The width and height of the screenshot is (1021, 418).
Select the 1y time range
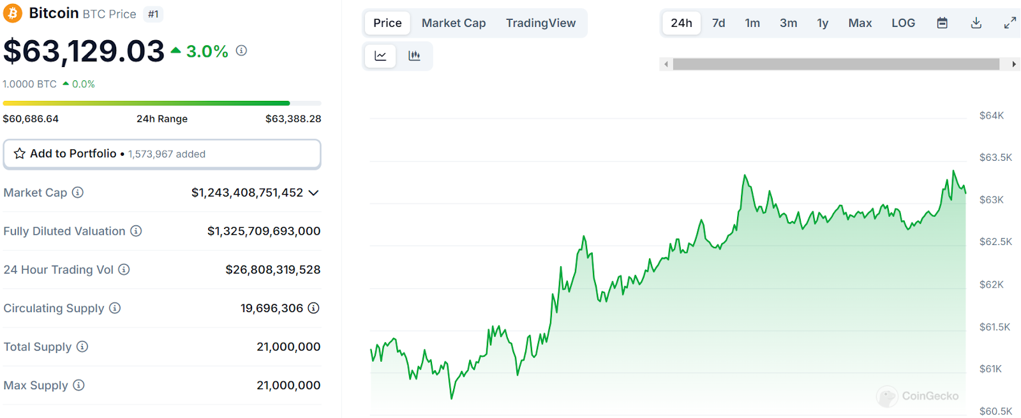pos(823,23)
